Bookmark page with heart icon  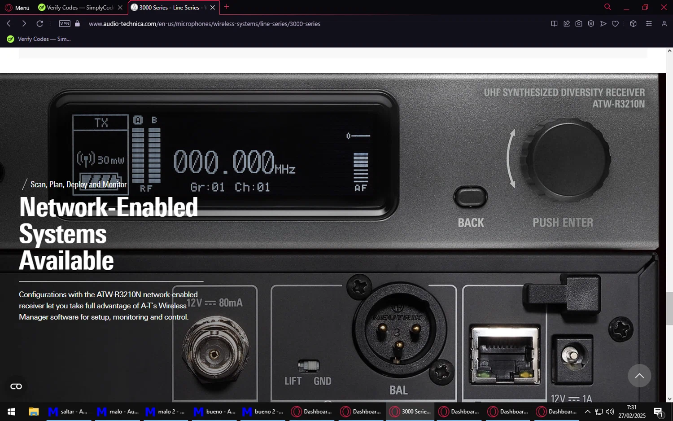pos(615,24)
